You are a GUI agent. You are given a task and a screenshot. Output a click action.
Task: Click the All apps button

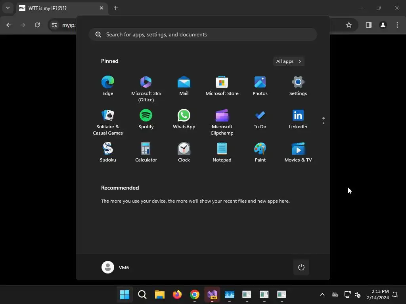[x=289, y=61]
